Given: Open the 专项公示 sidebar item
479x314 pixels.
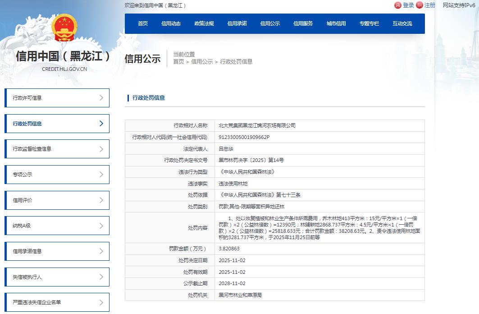Looking at the screenshot, I should click(57, 175).
